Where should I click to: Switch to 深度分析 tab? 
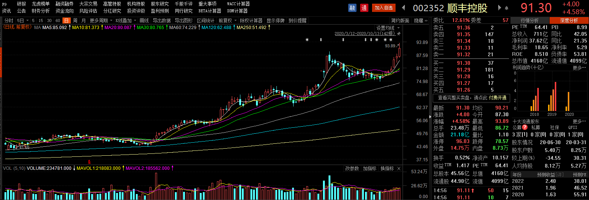pos(569,20)
